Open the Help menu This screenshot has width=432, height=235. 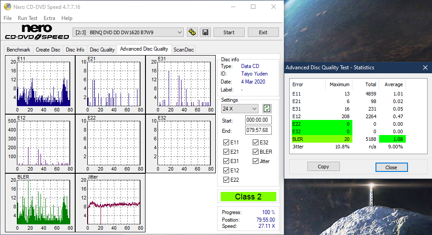pyautogui.click(x=67, y=18)
